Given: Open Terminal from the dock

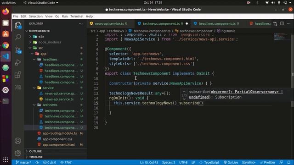Looking at the screenshot, I should point(6,101).
